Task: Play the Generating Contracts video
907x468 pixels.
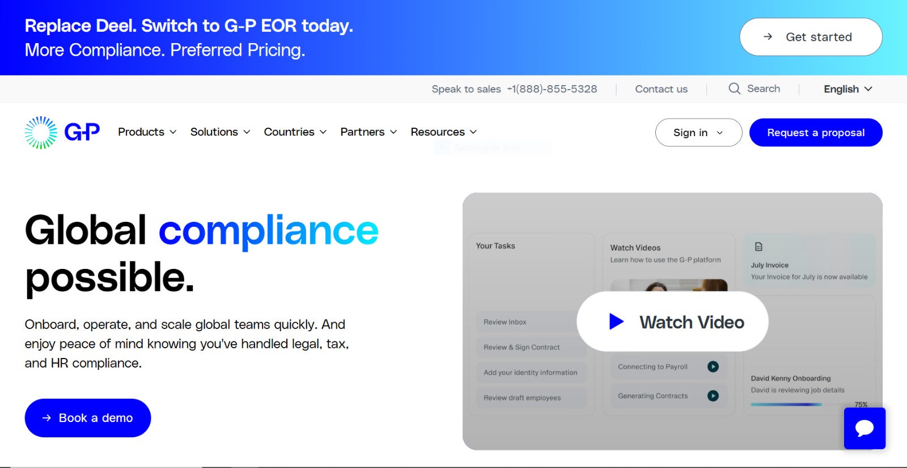Action: tap(713, 396)
